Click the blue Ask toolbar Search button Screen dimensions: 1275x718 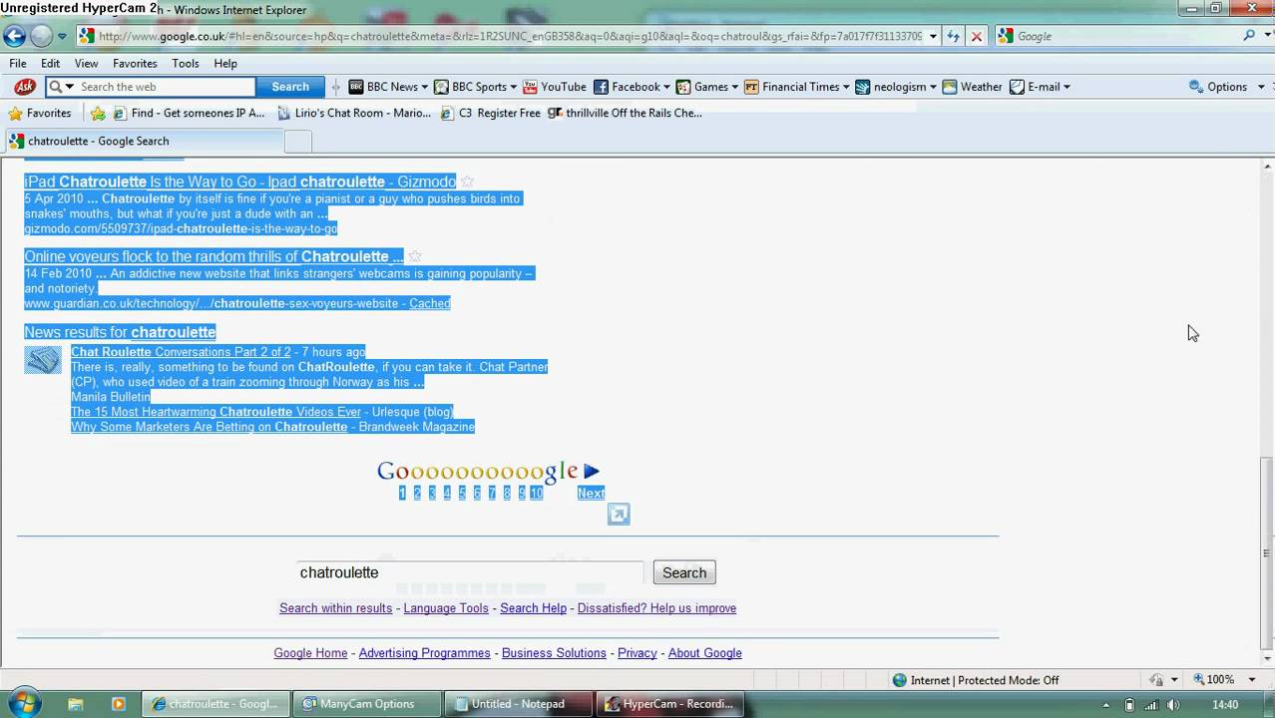point(290,87)
